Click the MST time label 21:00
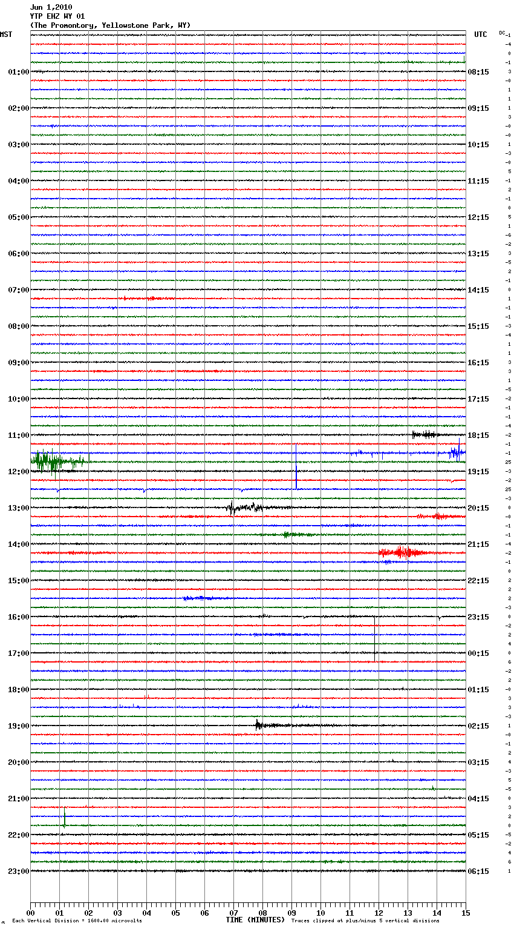The image size is (514, 929). [x=19, y=799]
